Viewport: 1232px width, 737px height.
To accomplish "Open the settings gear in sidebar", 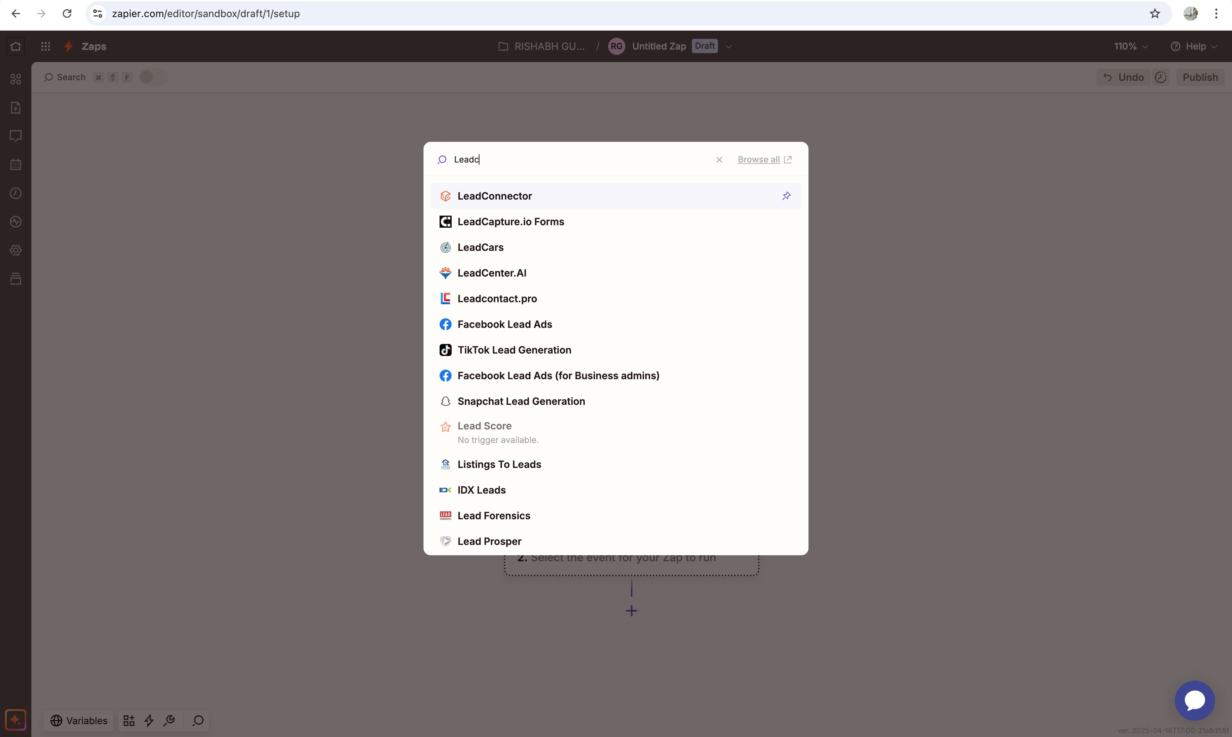I will click(15, 250).
